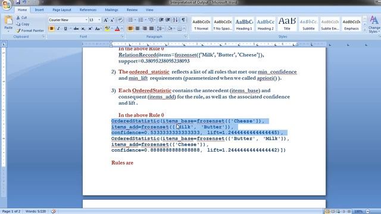
Task: Open Change Case menu
Action: click(x=98, y=29)
